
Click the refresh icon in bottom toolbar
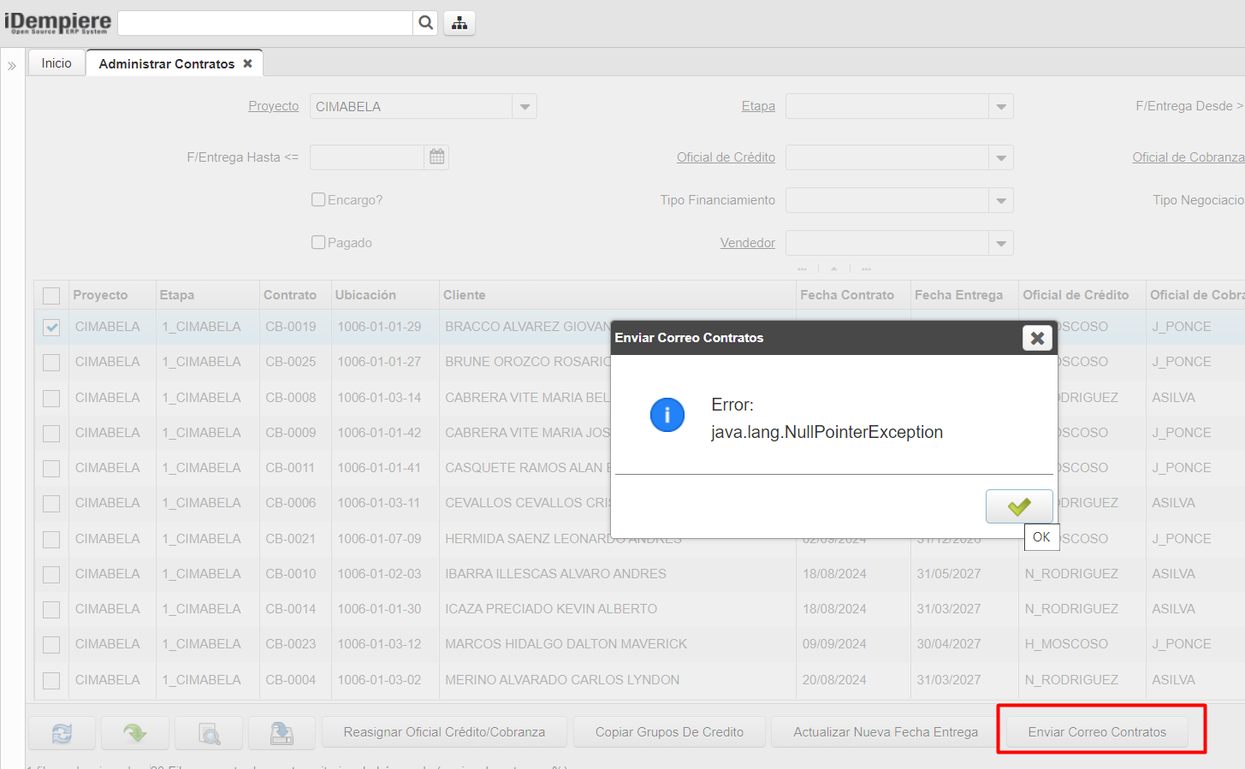coord(62,733)
